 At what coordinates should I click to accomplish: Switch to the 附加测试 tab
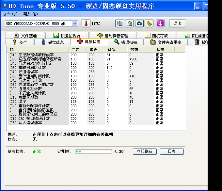pyautogui.click(x=192, y=35)
